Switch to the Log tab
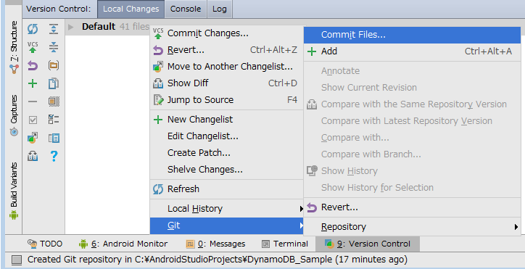The width and height of the screenshot is (525, 269). coord(219,9)
